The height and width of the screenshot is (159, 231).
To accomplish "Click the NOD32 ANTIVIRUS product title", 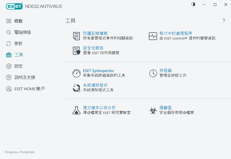I will pos(43,6).
